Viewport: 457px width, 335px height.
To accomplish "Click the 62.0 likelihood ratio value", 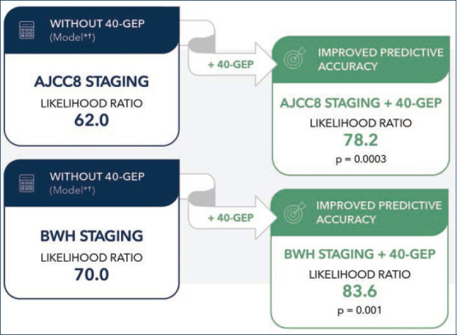I will pos(91,120).
